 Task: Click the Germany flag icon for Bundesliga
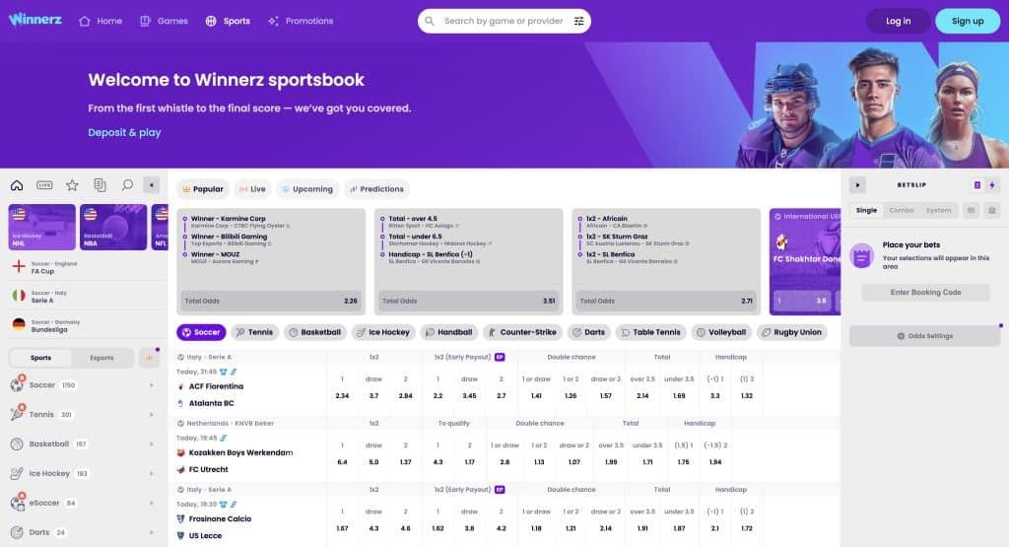click(19, 325)
